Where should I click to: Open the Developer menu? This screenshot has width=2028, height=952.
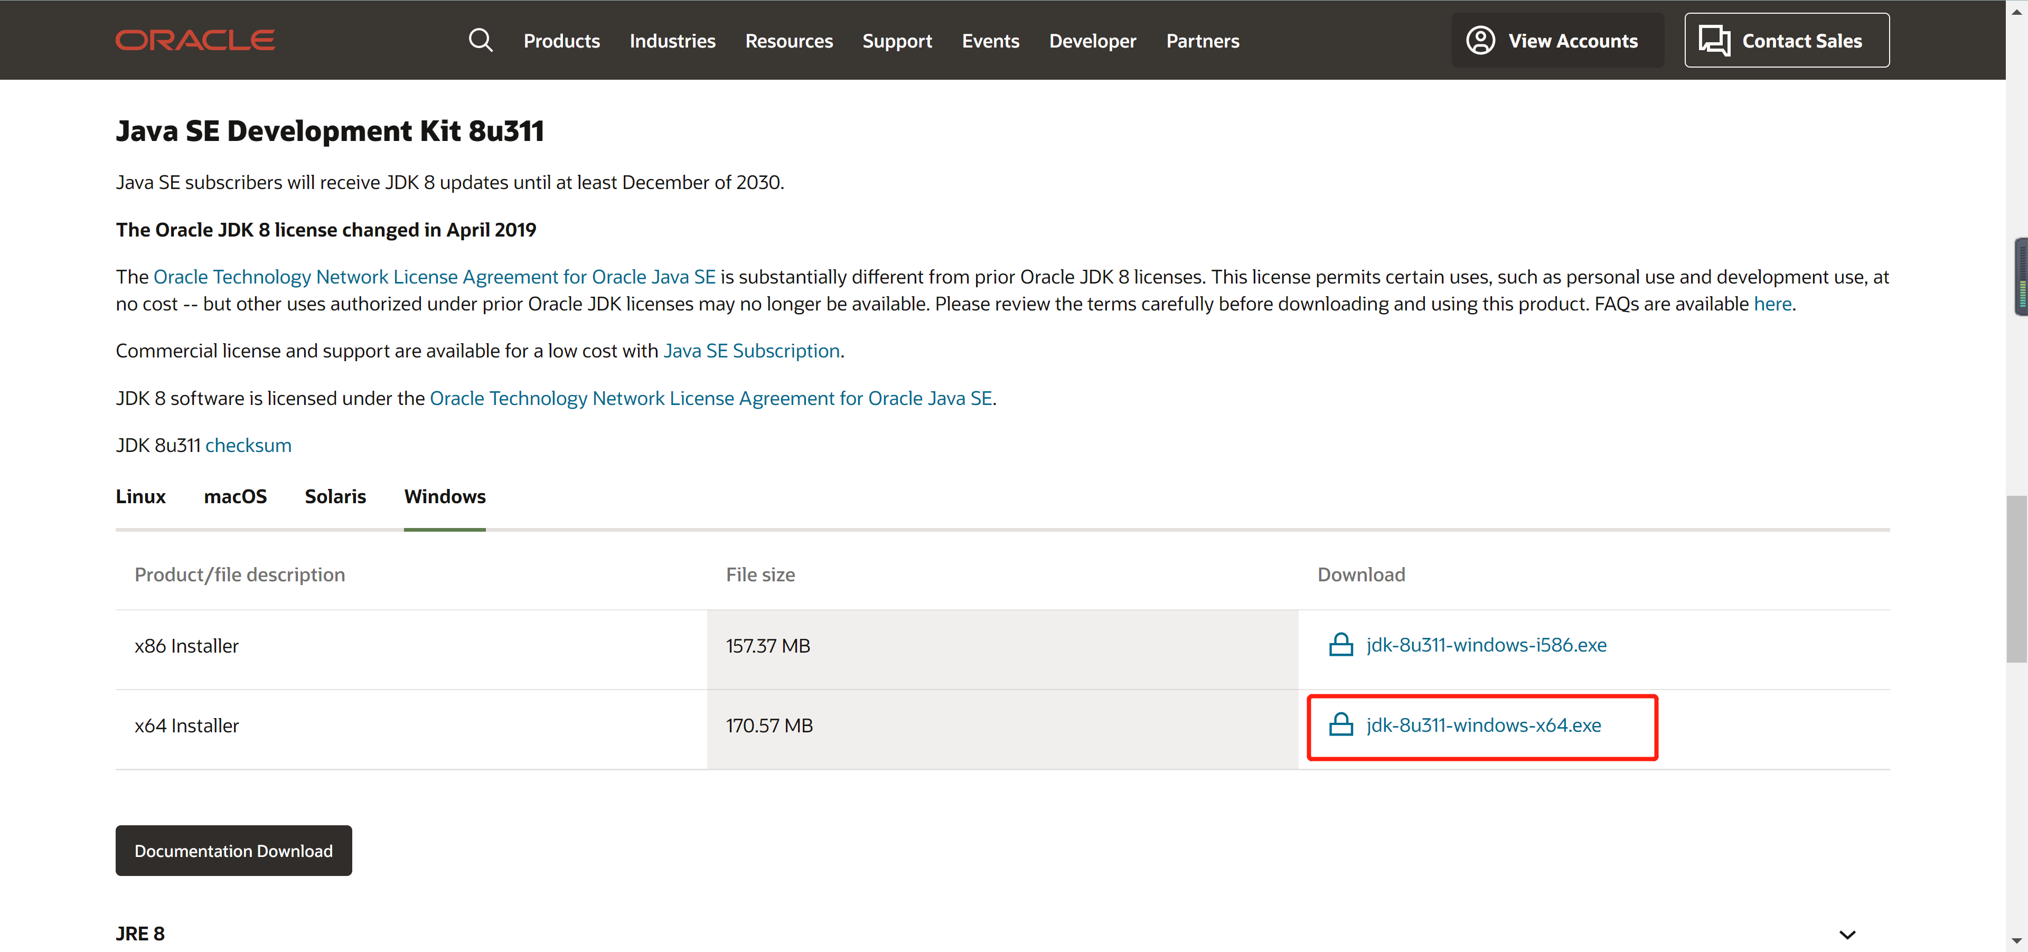[x=1092, y=41]
